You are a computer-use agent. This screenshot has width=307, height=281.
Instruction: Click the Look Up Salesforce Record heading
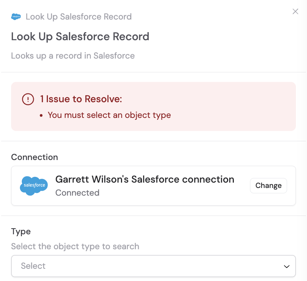pyautogui.click(x=80, y=37)
